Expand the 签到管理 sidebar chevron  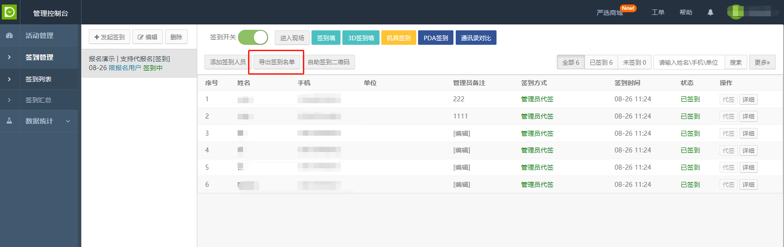[x=10, y=57]
